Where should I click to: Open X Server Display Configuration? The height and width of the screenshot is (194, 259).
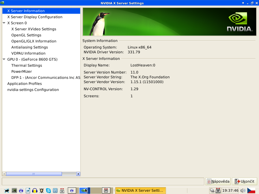point(35,17)
